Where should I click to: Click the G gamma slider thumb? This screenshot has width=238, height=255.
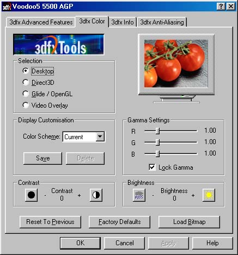[158, 142]
